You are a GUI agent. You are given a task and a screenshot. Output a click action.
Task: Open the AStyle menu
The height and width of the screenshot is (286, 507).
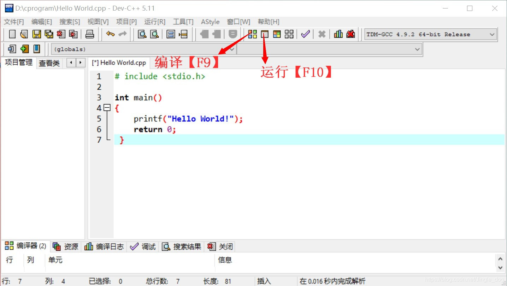(210, 22)
